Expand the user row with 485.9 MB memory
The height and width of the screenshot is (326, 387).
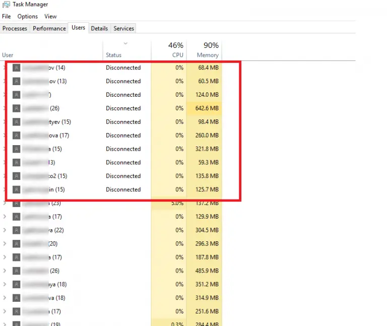pyautogui.click(x=5, y=271)
